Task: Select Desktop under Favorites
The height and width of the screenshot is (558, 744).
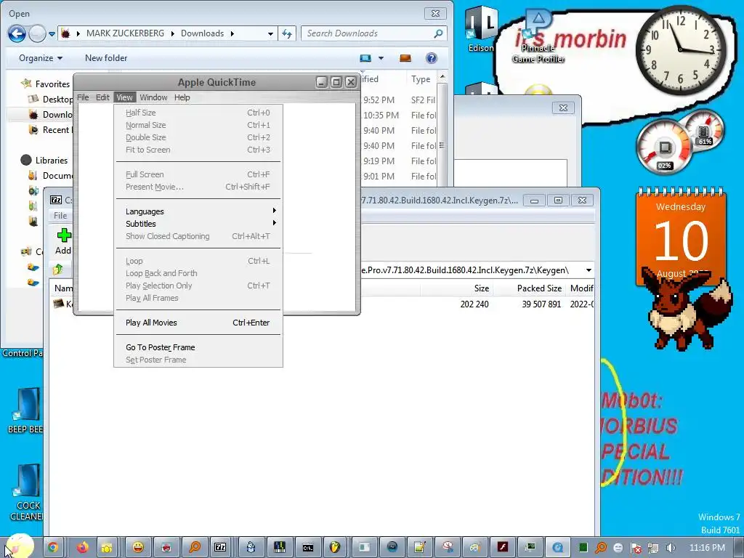Action: (57, 99)
